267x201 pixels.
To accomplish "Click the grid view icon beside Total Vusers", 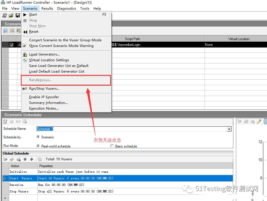I will [40, 159].
